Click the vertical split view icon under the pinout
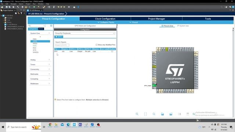Image resolution: width=235 pixels, height=132 pixels. click(x=179, y=114)
